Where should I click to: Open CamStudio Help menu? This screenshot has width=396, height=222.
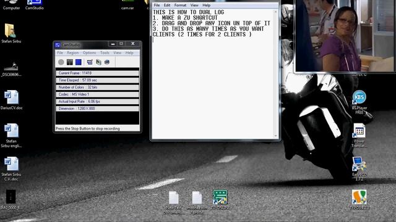129,52
